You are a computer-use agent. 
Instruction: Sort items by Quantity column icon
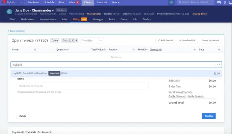tap(68, 50)
